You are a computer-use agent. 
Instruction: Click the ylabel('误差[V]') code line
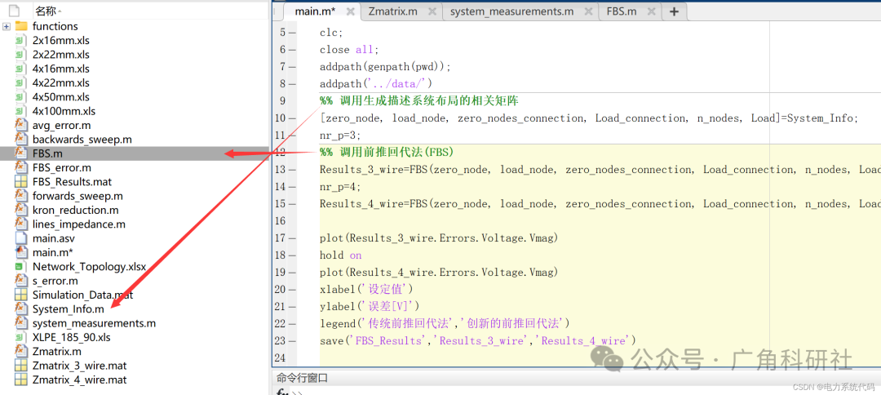pos(370,306)
